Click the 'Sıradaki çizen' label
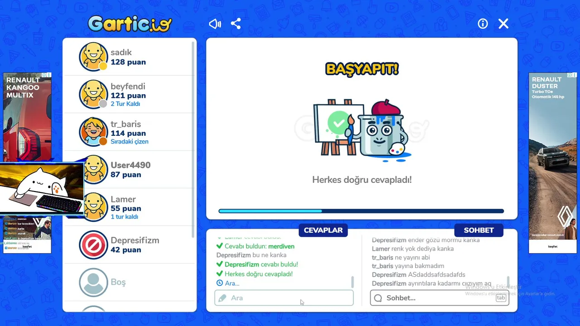 coord(130,141)
